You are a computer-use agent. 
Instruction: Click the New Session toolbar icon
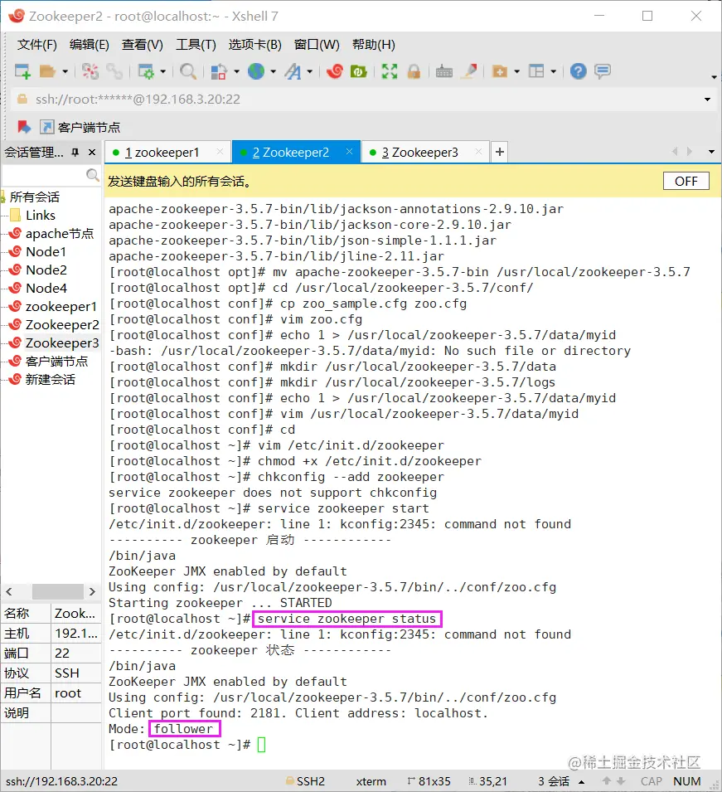click(22, 71)
